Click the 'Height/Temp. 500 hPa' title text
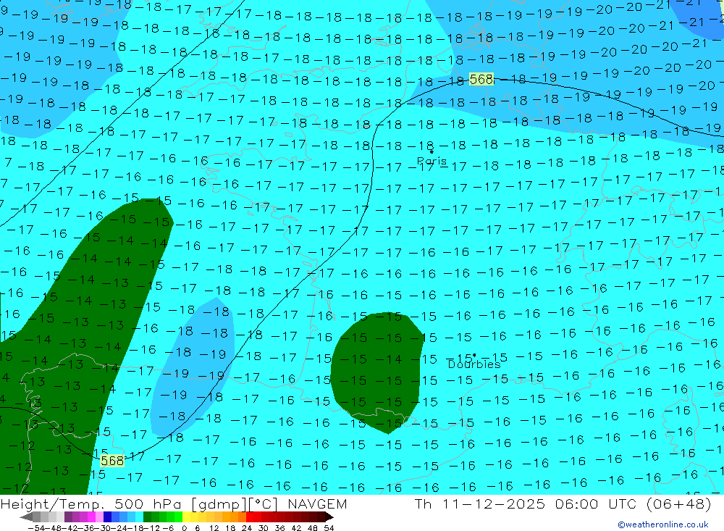The image size is (724, 531). [93, 503]
